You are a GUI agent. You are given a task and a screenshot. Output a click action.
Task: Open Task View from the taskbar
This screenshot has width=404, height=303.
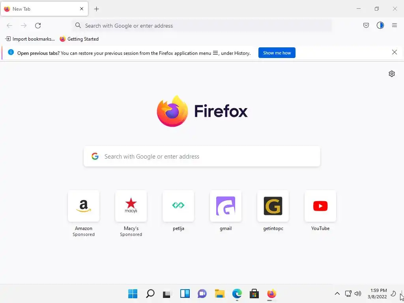167,294
